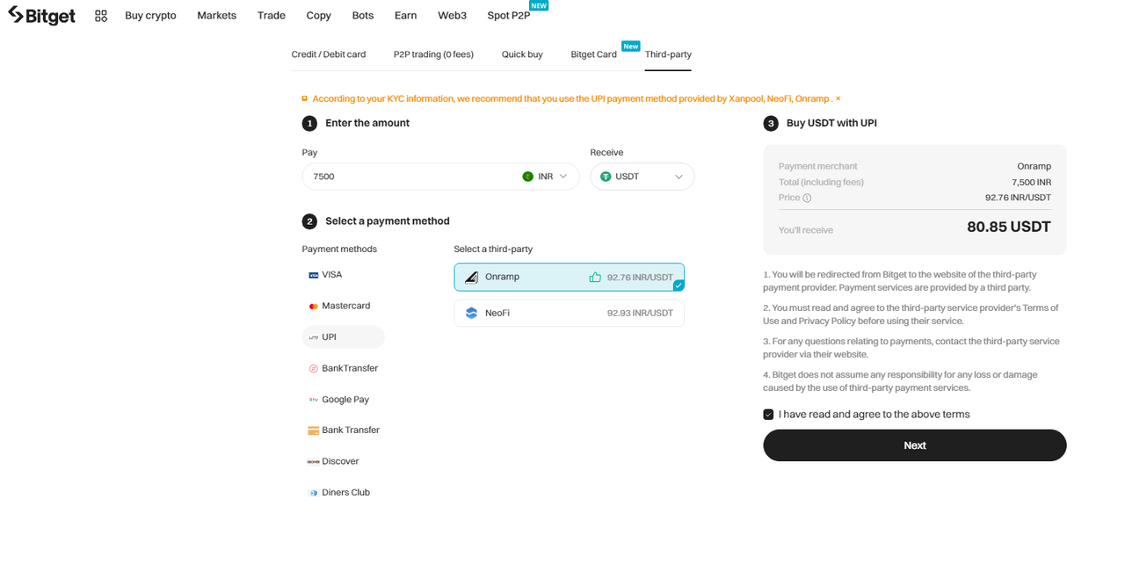The width and height of the screenshot is (1125, 571).
Task: Open the Earn menu
Action: pyautogui.click(x=406, y=16)
